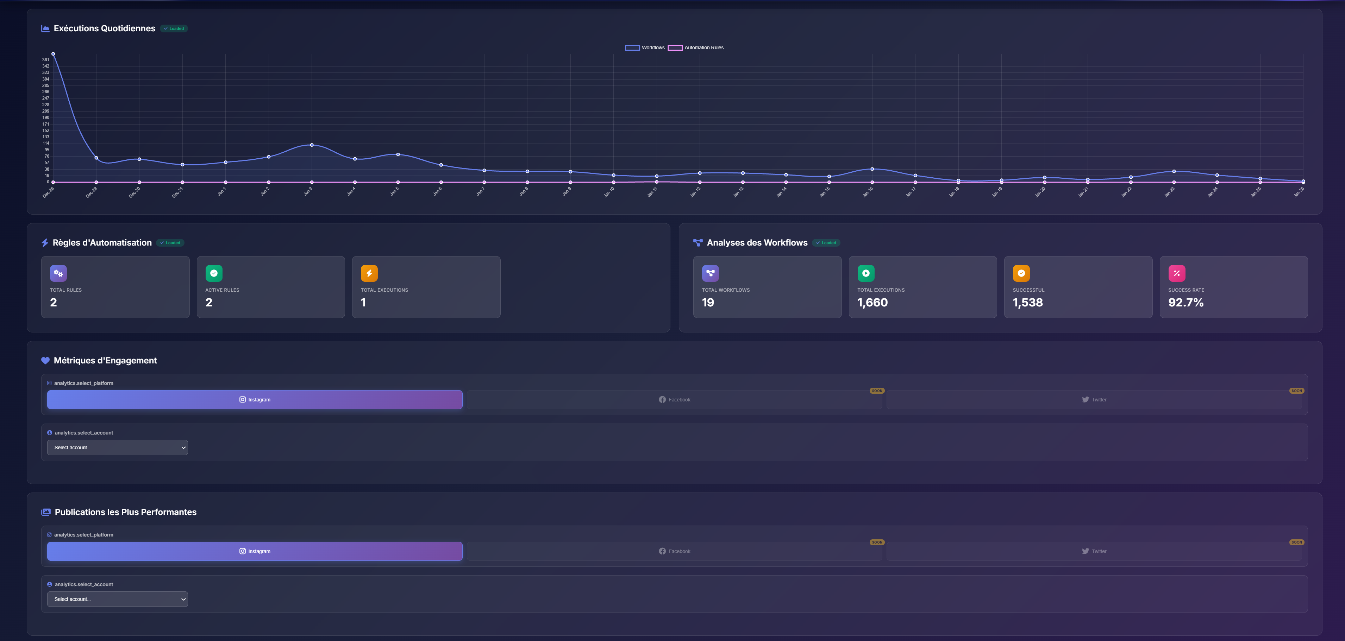The width and height of the screenshot is (1345, 641).
Task: Click the gear icon on Total Rules card
Action: [58, 273]
